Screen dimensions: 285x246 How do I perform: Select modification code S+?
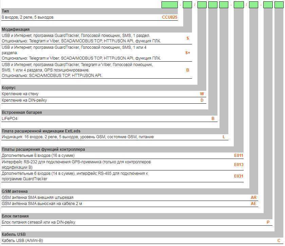click(188, 53)
